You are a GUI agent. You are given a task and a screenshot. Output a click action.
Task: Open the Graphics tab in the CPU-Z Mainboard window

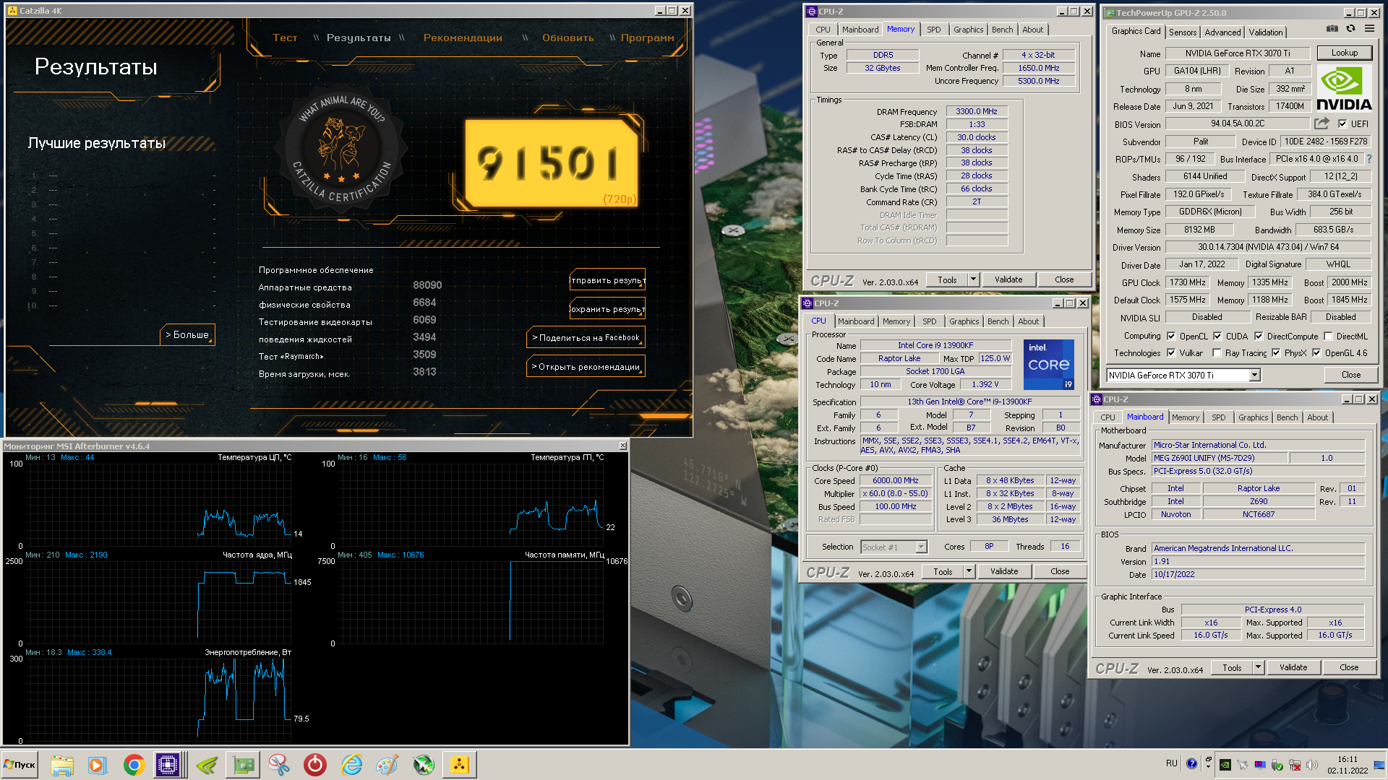(1253, 417)
